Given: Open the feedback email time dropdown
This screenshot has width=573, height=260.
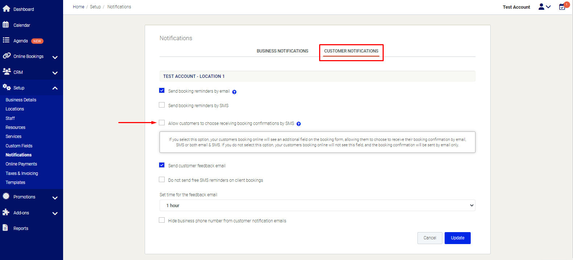Looking at the screenshot, I should 317,205.
